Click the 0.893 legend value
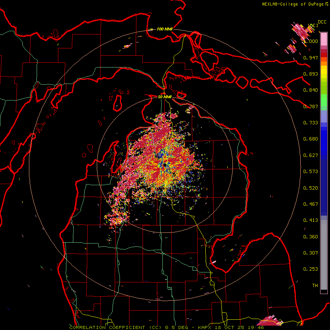 (x=311, y=74)
